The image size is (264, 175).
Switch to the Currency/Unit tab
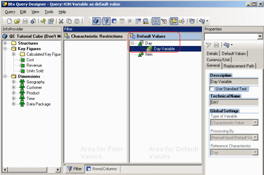(x=218, y=60)
